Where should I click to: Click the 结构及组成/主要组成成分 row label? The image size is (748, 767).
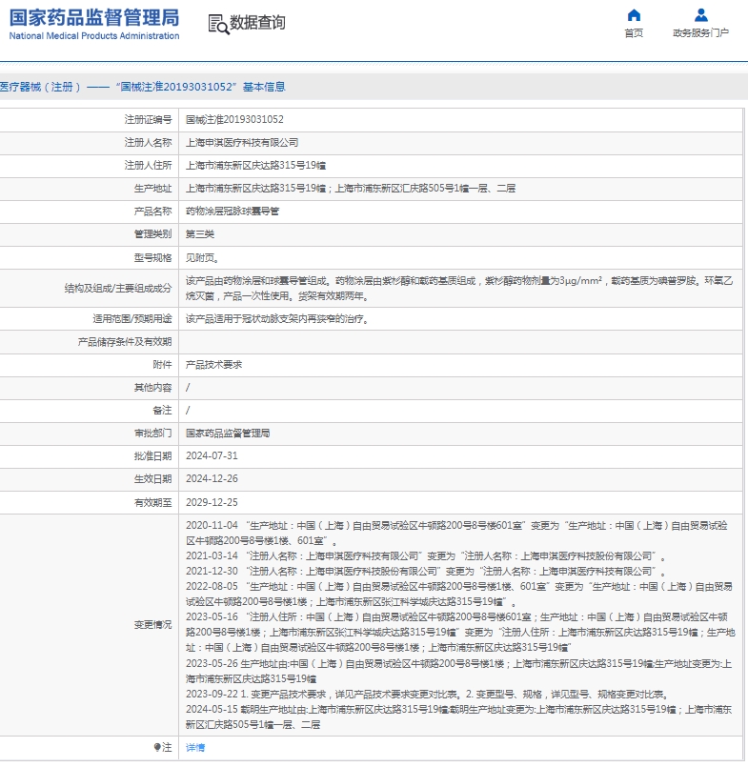tap(118, 289)
